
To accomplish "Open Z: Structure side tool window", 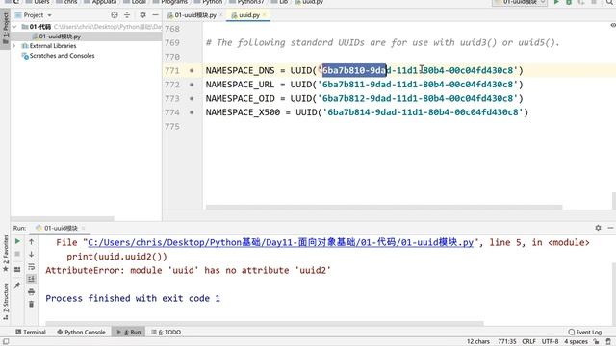I will pos(6,301).
